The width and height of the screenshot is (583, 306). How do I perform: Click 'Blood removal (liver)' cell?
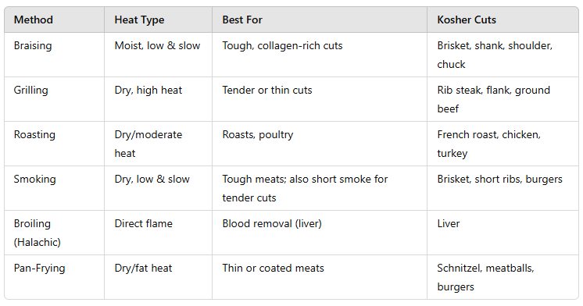tap(320, 233)
